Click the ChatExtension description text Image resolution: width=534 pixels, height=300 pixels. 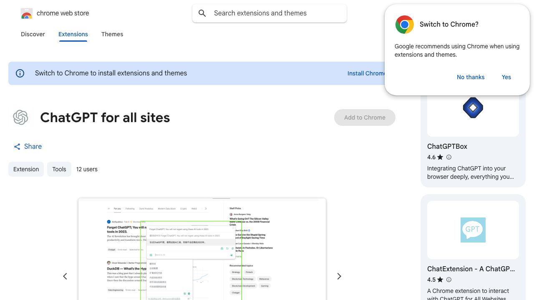tap(468, 294)
